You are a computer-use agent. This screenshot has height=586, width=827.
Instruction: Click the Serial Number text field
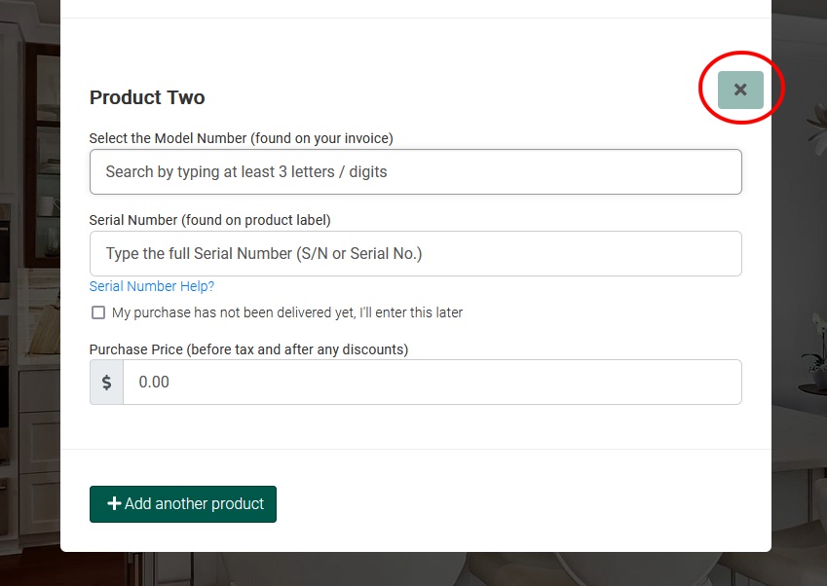(x=416, y=253)
